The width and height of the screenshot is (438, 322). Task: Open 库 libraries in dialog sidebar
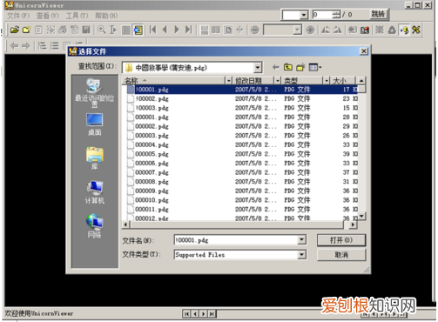(94, 158)
